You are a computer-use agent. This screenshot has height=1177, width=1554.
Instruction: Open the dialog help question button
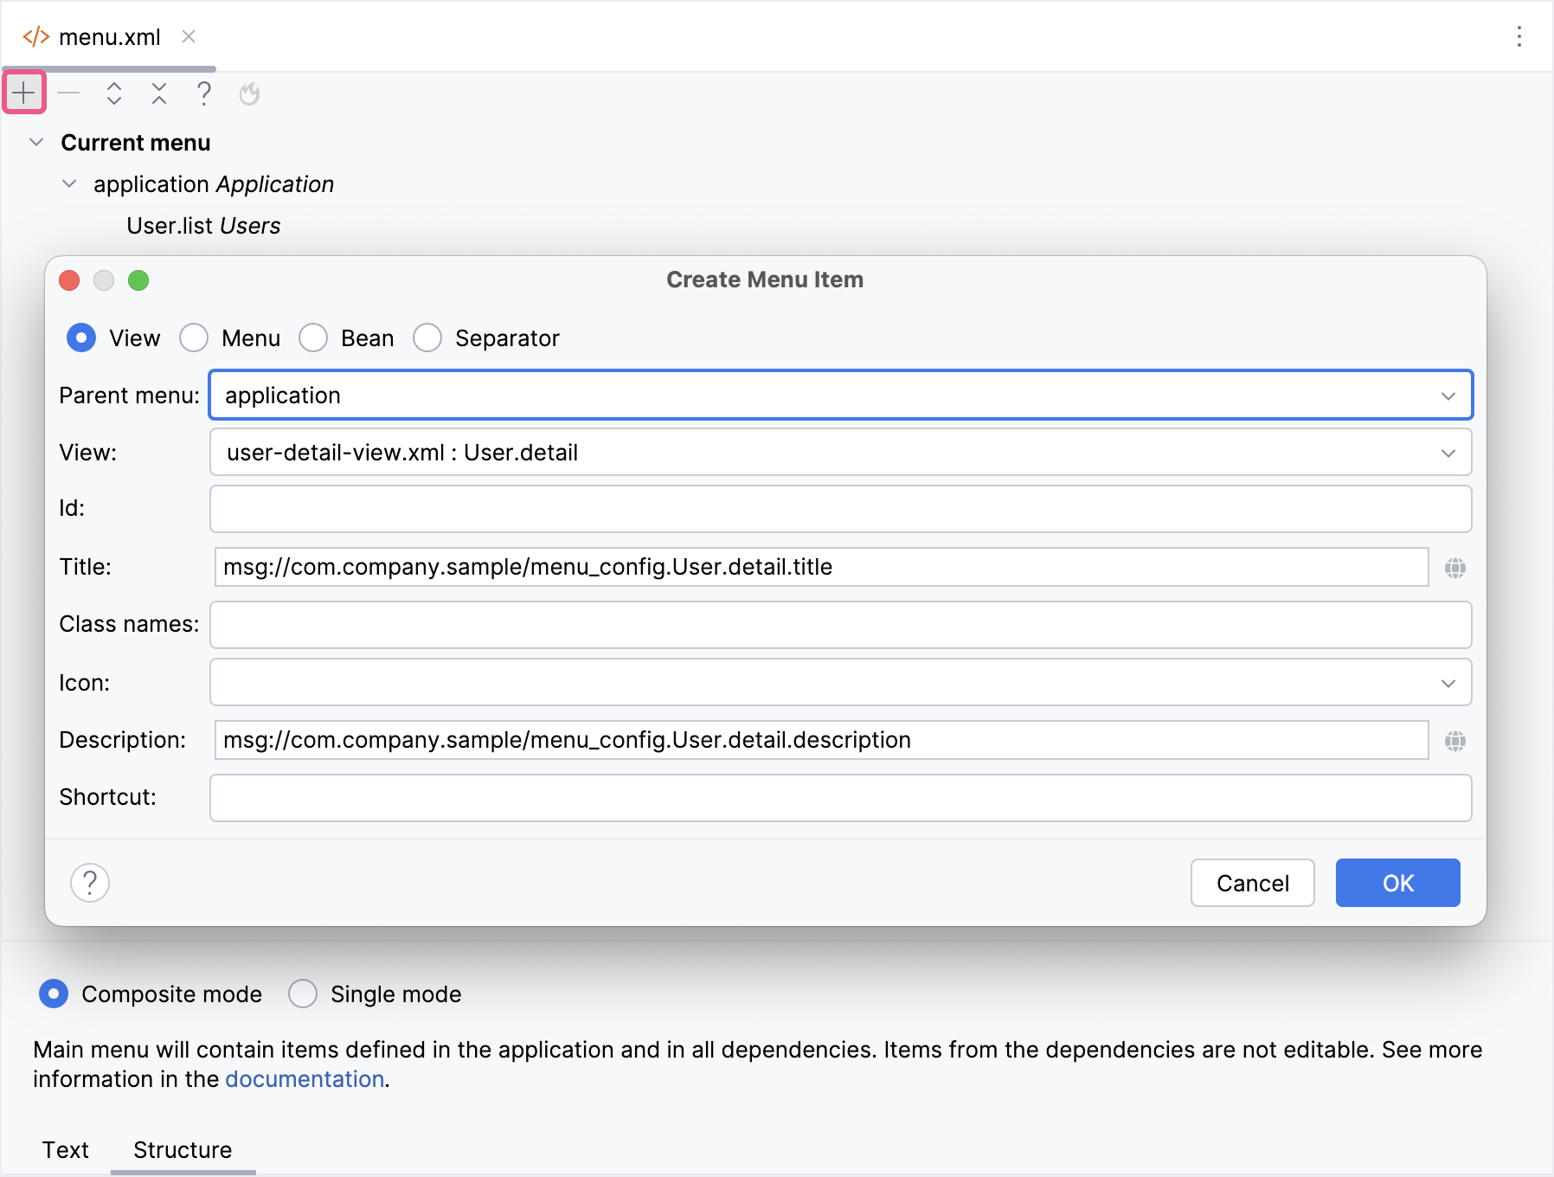[90, 883]
